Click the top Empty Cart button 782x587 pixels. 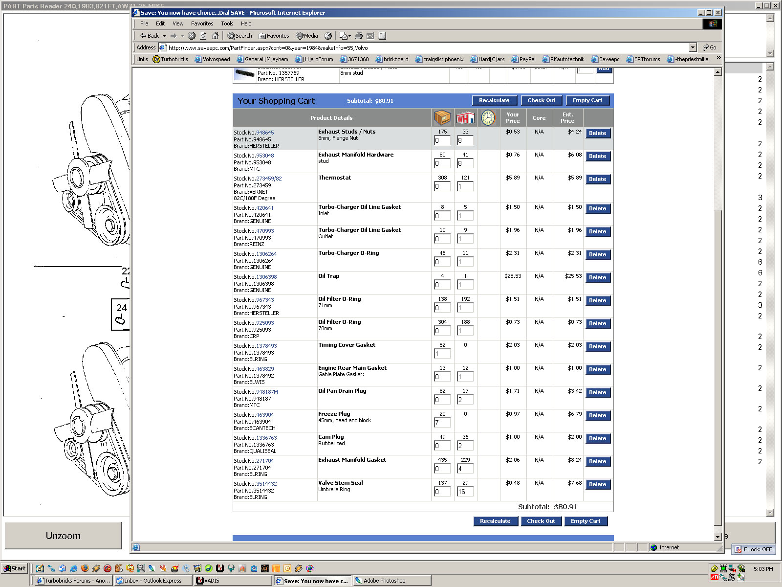pyautogui.click(x=587, y=100)
